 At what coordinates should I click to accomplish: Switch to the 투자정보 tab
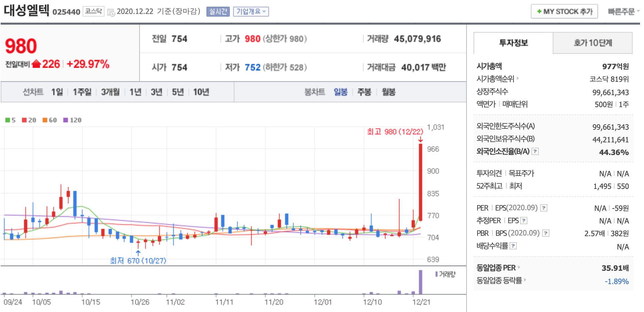click(x=513, y=43)
